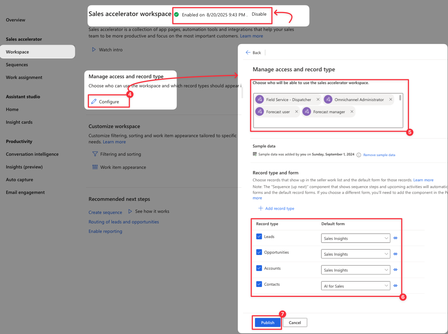Toggle the Accounts record type checkbox
Screen dimensions: 448x334
click(x=259, y=268)
